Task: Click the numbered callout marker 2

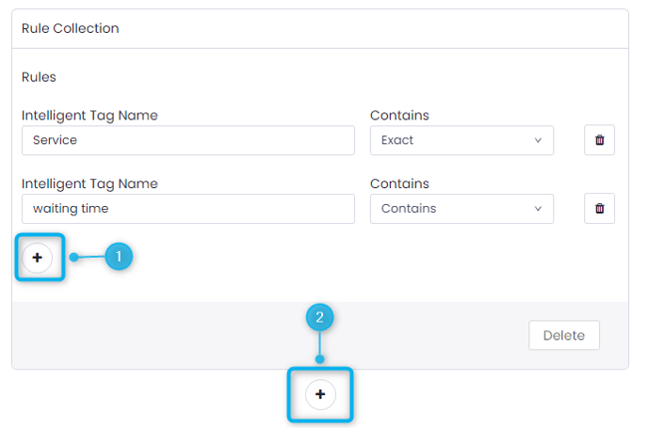Action: click(x=320, y=318)
